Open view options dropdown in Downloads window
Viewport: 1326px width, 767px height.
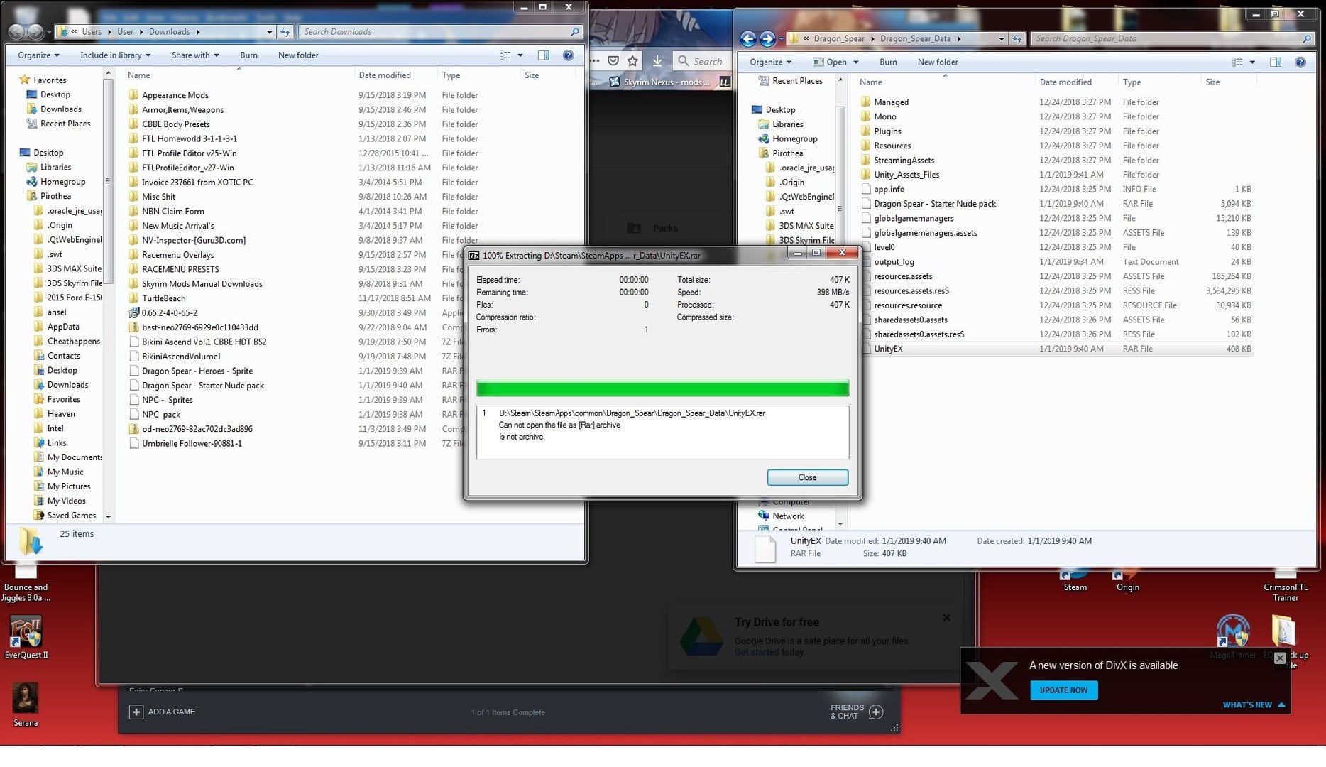coord(520,55)
